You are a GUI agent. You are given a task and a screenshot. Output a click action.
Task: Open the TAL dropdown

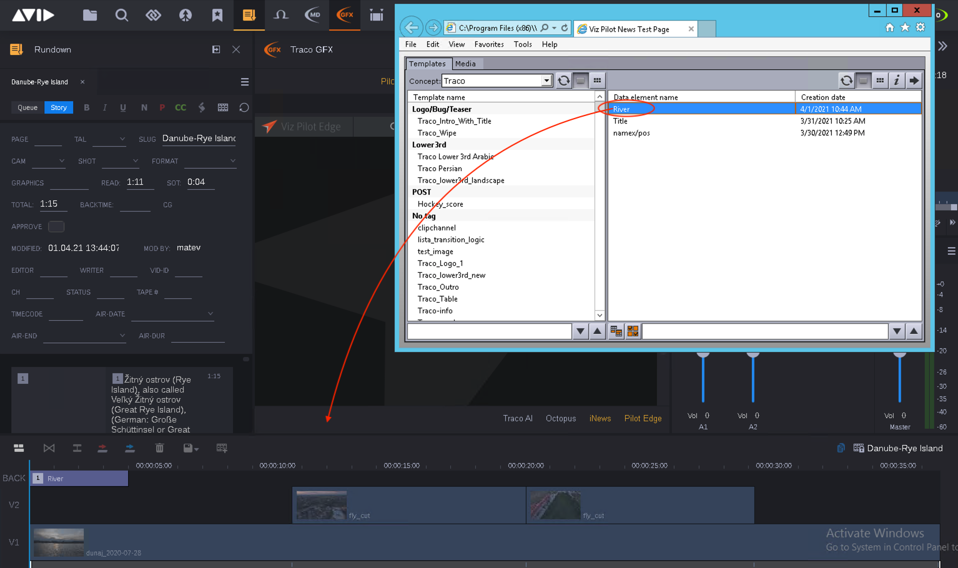pos(110,139)
